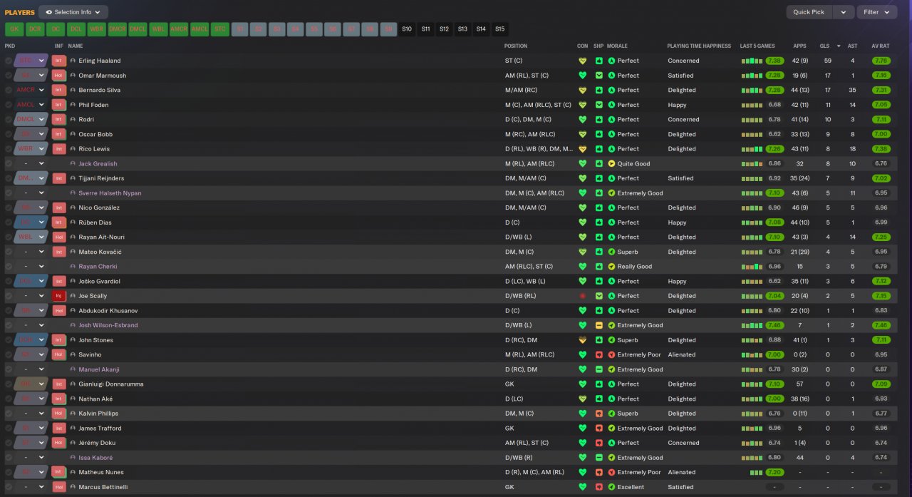Open Tijjani Reijnders's player profile
912x497 pixels.
101,178
